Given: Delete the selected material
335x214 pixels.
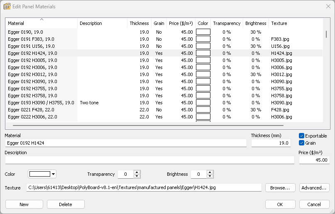Looking at the screenshot, I should point(66,204).
